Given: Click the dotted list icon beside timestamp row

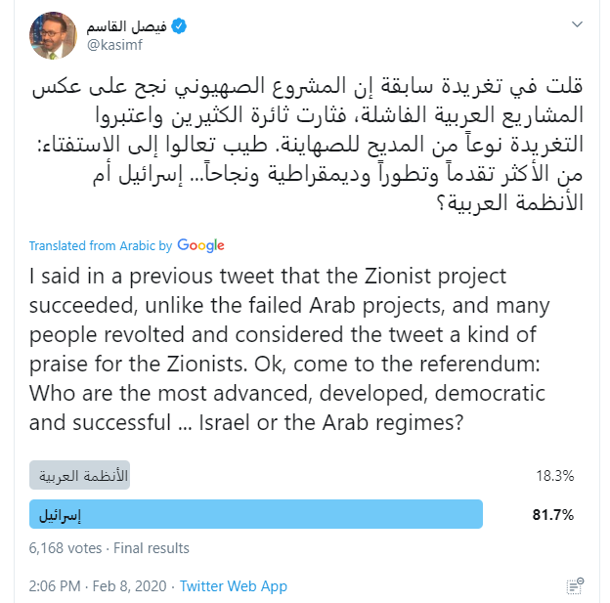Looking at the screenshot, I should (575, 586).
